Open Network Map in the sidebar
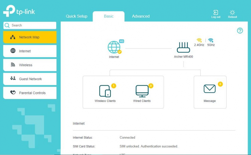Viewport: 251px width, 155px height. point(29,37)
